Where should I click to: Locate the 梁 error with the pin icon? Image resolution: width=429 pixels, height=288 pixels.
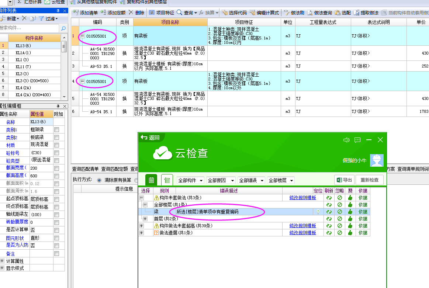(318, 212)
